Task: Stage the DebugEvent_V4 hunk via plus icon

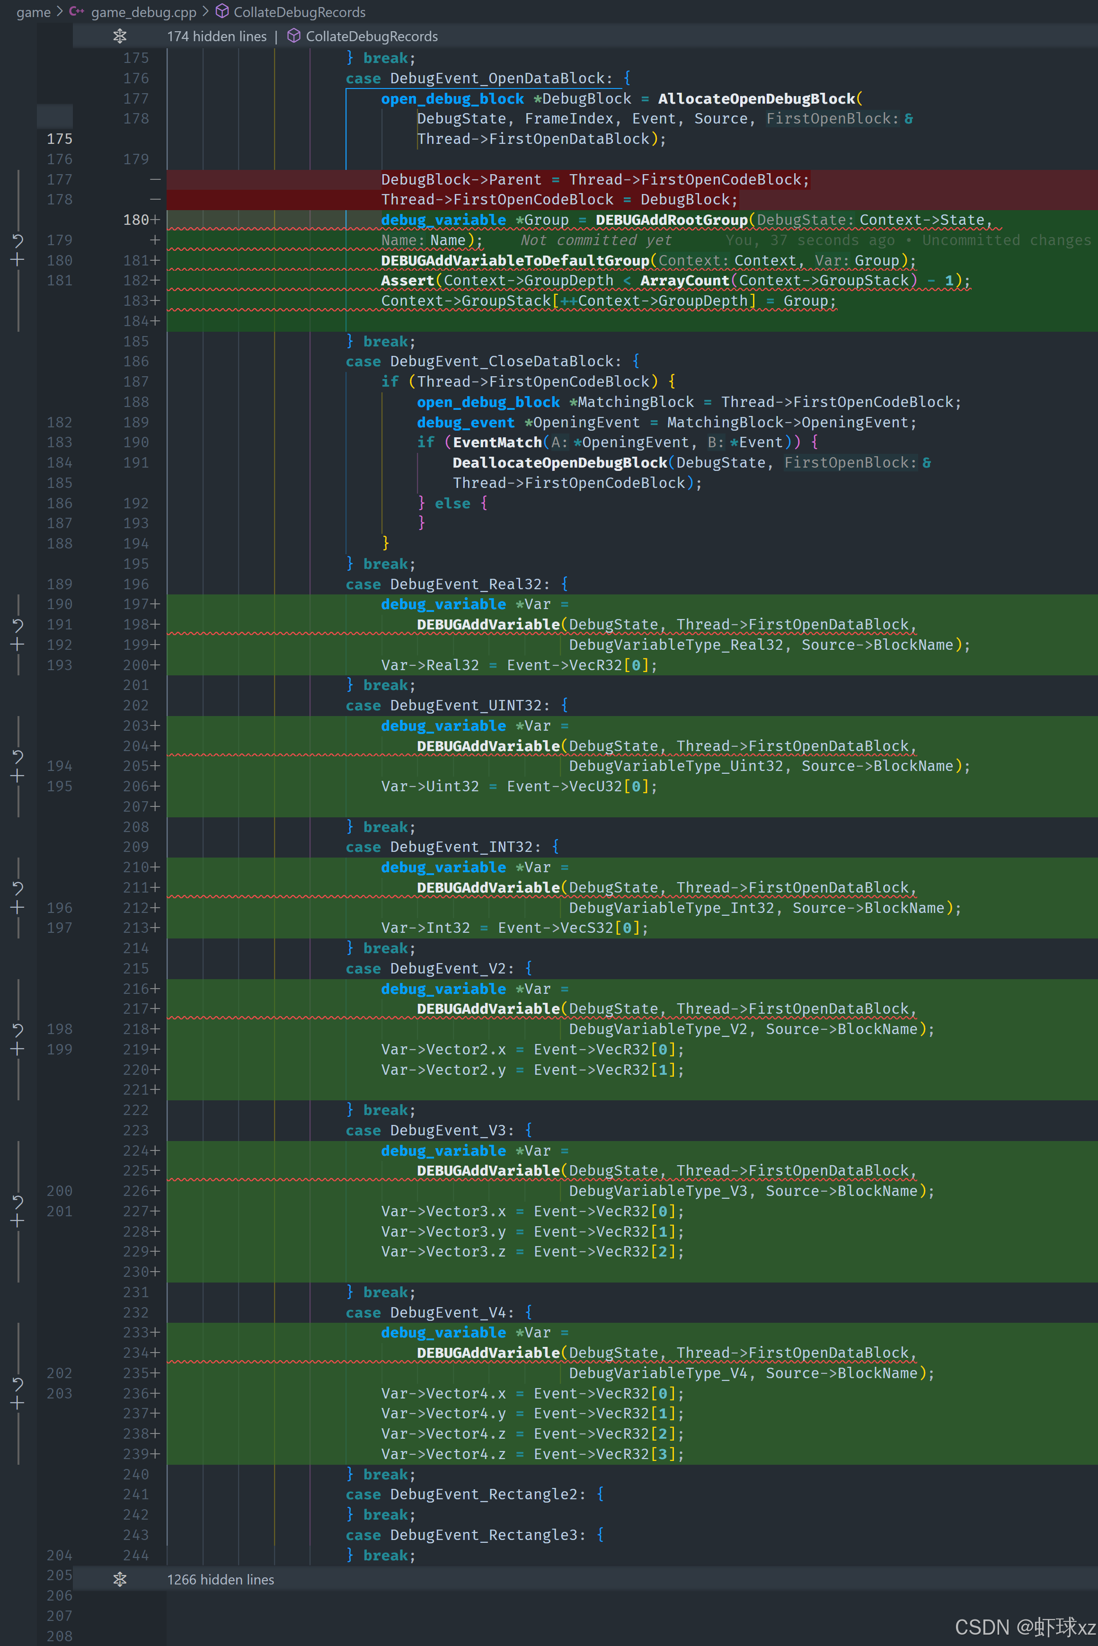Action: click(x=18, y=1403)
